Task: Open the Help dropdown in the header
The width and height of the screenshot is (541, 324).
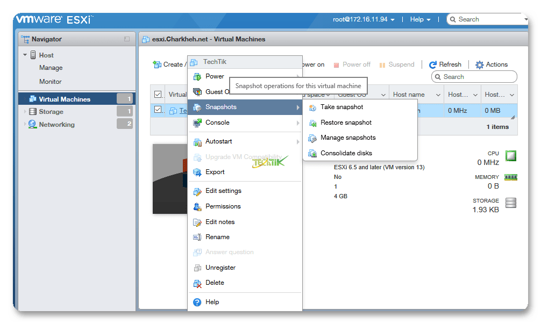Action: point(420,20)
